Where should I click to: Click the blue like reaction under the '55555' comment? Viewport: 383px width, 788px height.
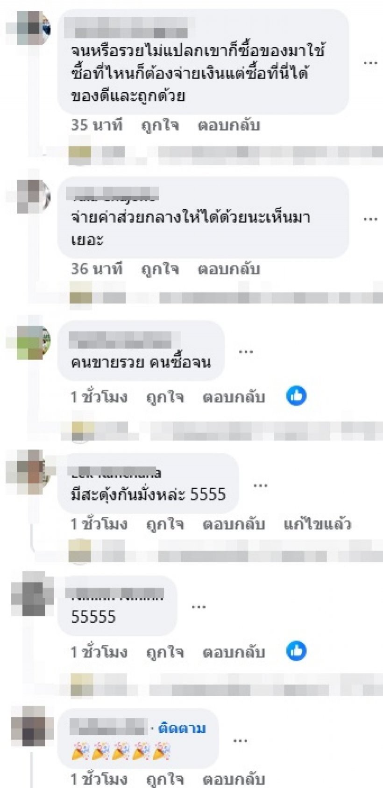click(296, 651)
